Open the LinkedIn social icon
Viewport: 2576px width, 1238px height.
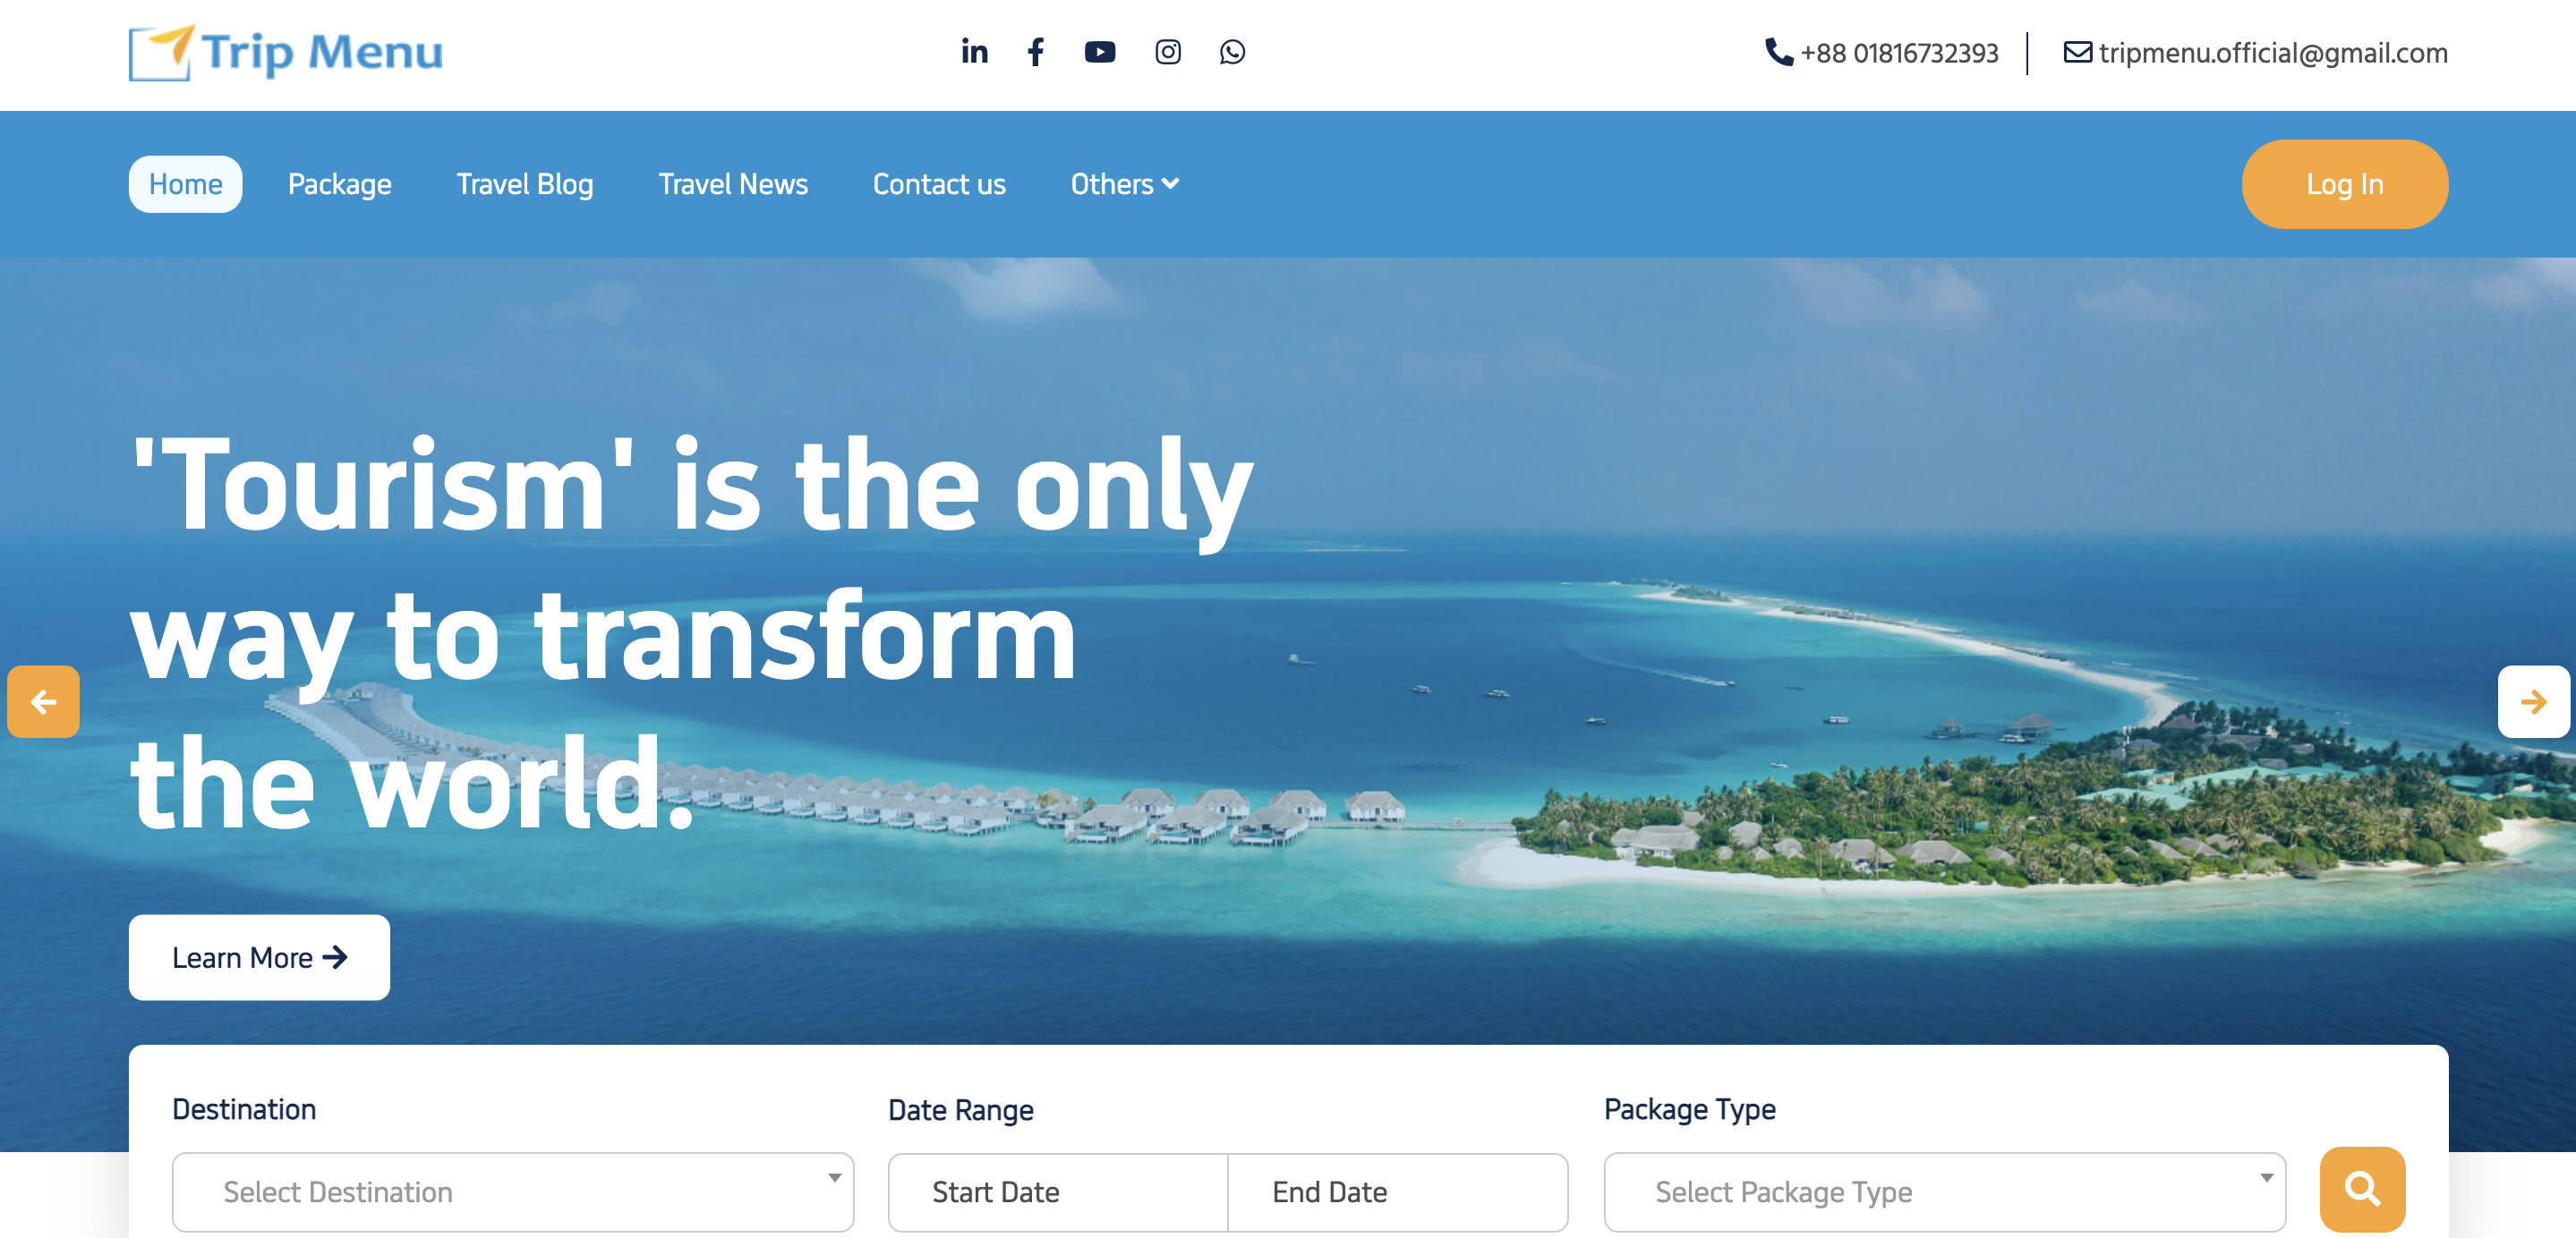pyautogui.click(x=974, y=52)
